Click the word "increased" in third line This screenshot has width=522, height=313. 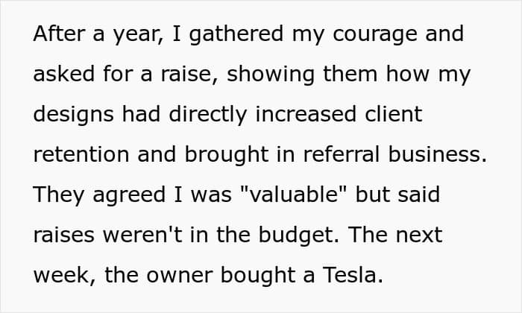point(306,115)
